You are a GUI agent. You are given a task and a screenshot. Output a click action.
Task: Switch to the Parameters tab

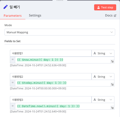coord(13,16)
